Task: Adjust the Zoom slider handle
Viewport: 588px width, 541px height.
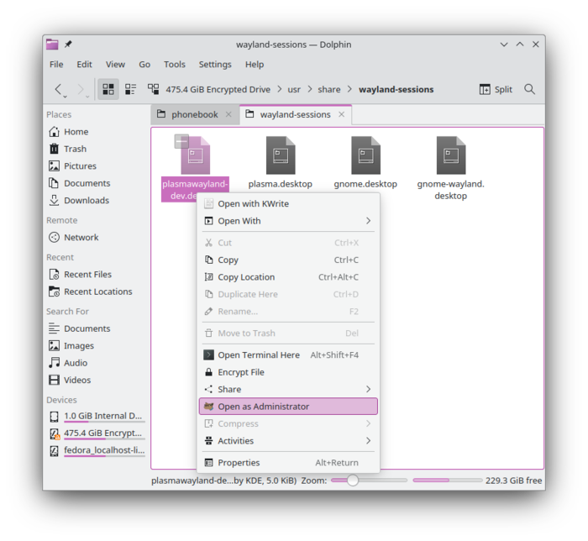Action: tap(353, 481)
